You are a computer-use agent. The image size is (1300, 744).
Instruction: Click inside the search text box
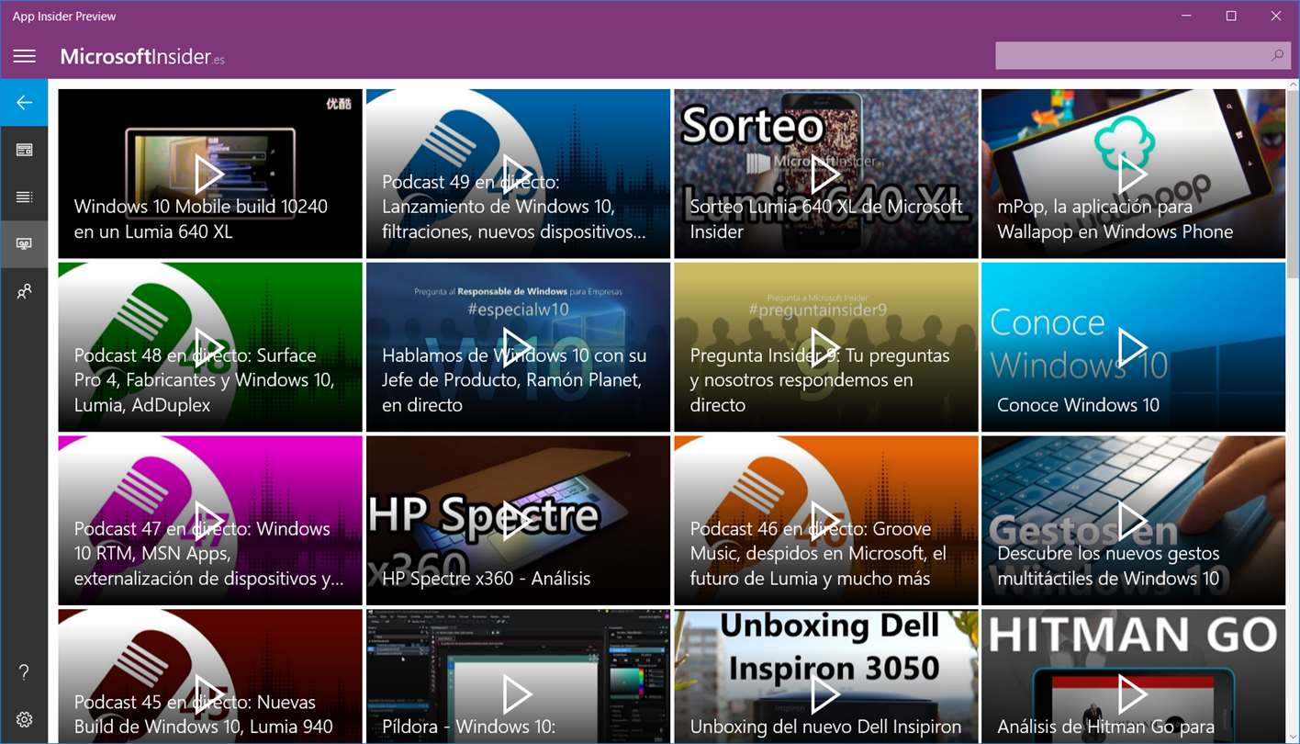[1129, 56]
